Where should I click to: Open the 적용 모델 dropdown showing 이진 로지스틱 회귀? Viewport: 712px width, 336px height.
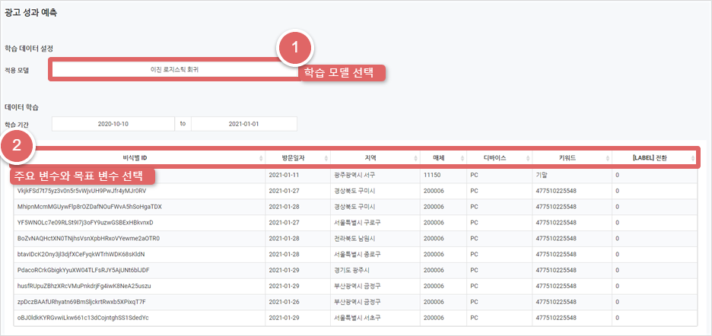tap(174, 70)
